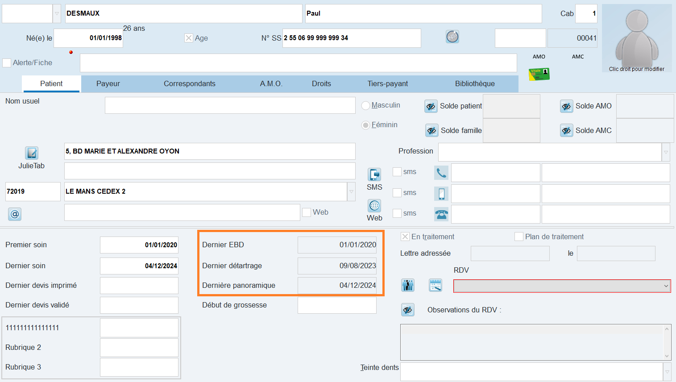Screen dimensions: 676x382
Task: Toggle Solde patient visibility eye
Action: click(x=431, y=106)
